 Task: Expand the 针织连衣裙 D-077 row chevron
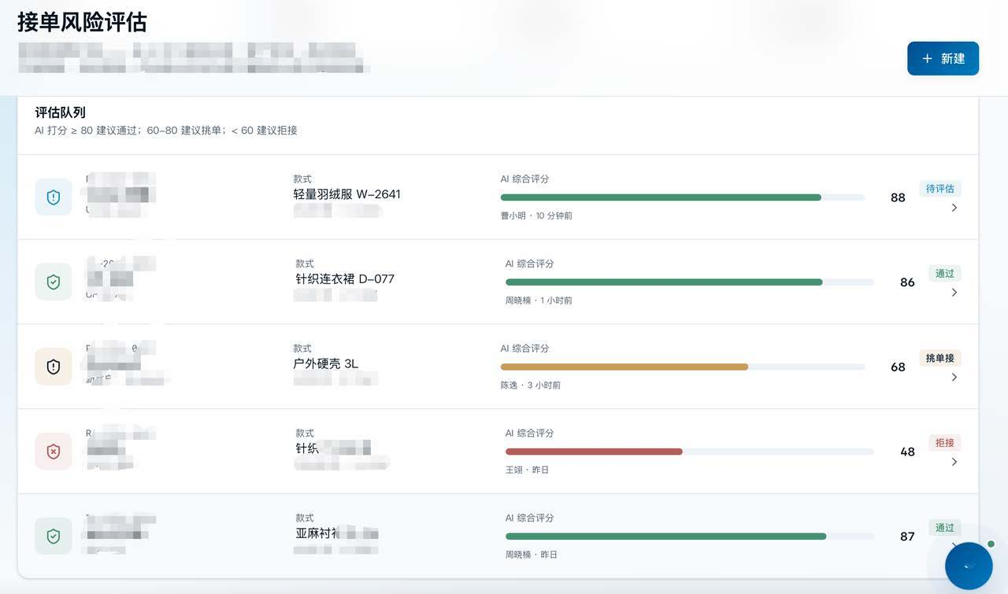(x=954, y=293)
